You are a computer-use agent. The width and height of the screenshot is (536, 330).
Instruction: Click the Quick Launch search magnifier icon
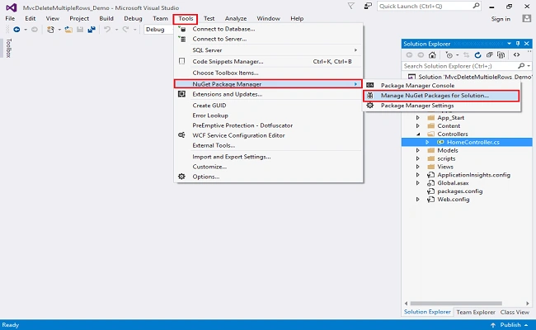pos(476,6)
